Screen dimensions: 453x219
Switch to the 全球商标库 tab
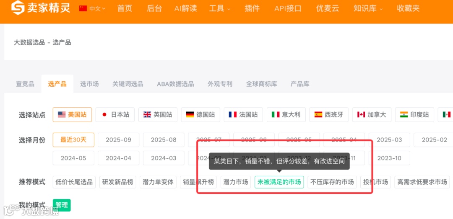pyautogui.click(x=261, y=84)
